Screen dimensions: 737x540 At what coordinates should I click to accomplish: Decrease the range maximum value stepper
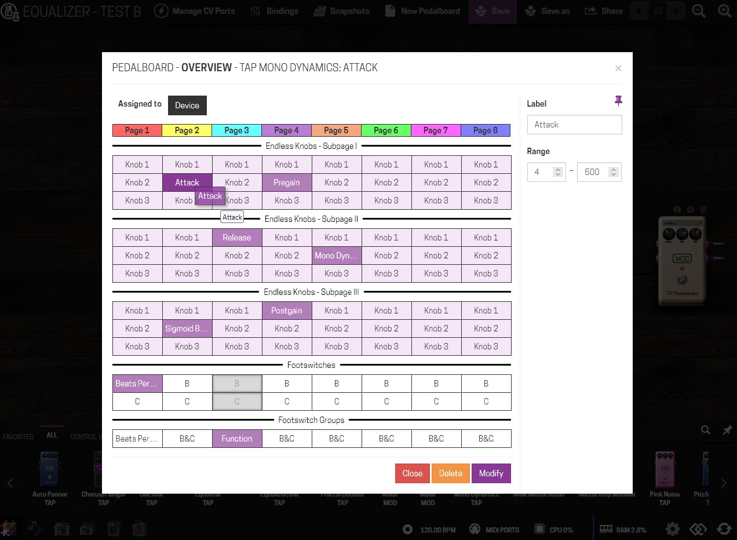(614, 175)
